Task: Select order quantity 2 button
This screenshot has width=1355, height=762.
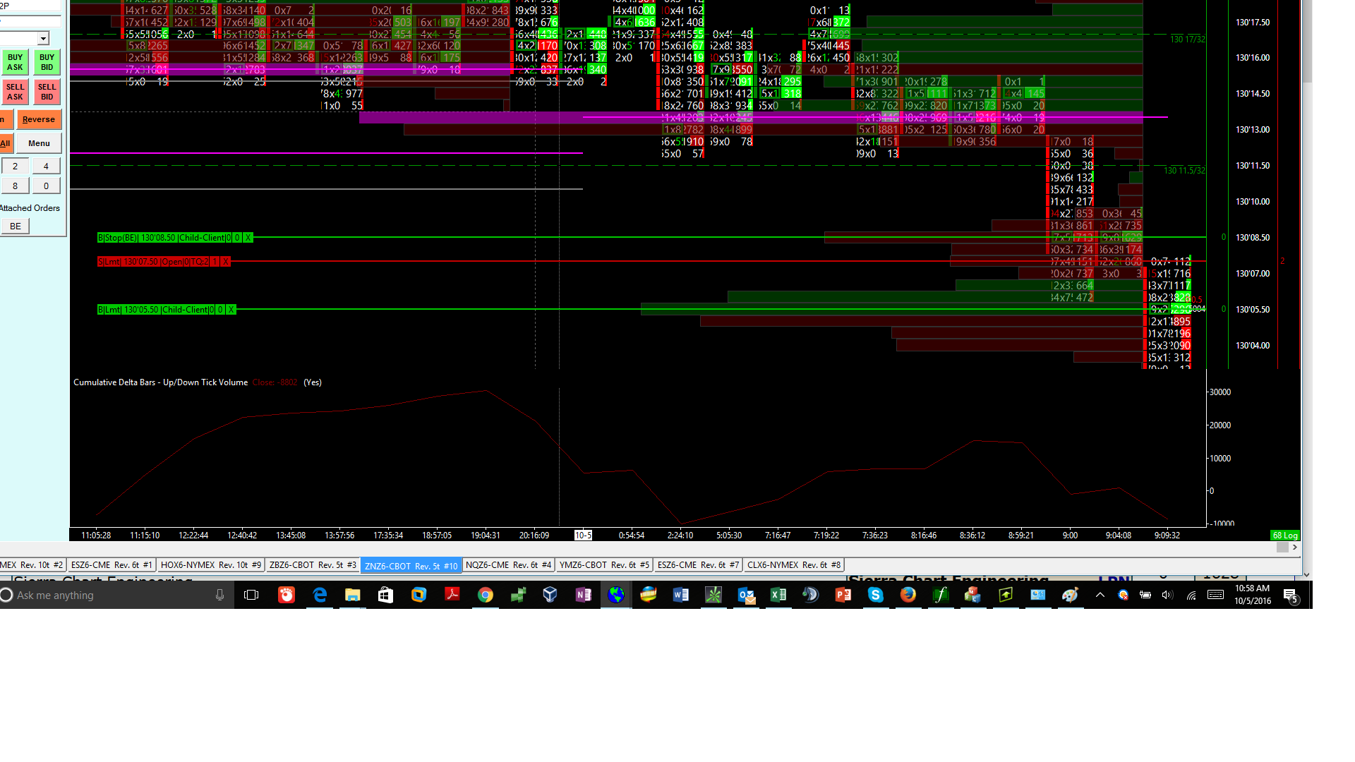Action: click(16, 167)
